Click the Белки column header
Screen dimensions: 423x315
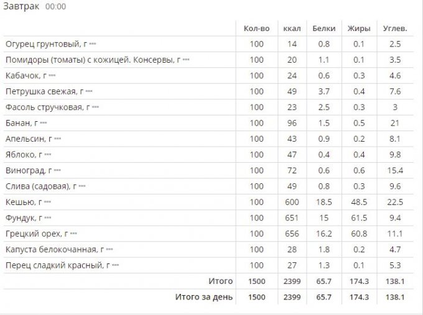coord(324,29)
